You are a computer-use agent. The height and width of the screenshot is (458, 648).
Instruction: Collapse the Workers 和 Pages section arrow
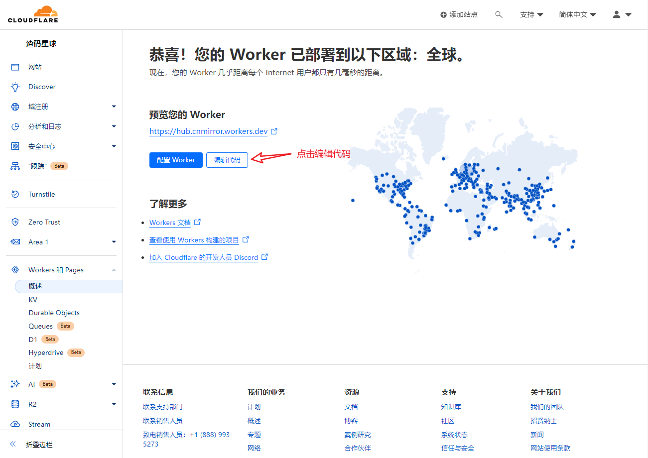point(114,270)
